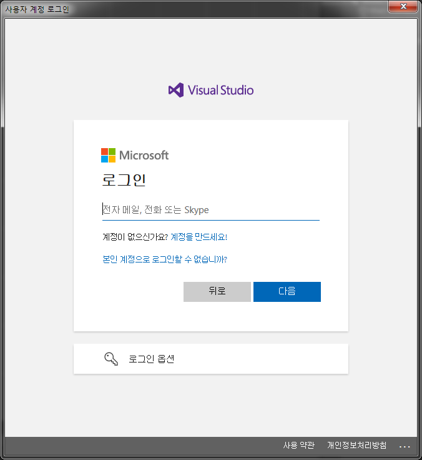Open the 계정을 만드세요! create account link
The image size is (422, 460).
click(x=199, y=237)
